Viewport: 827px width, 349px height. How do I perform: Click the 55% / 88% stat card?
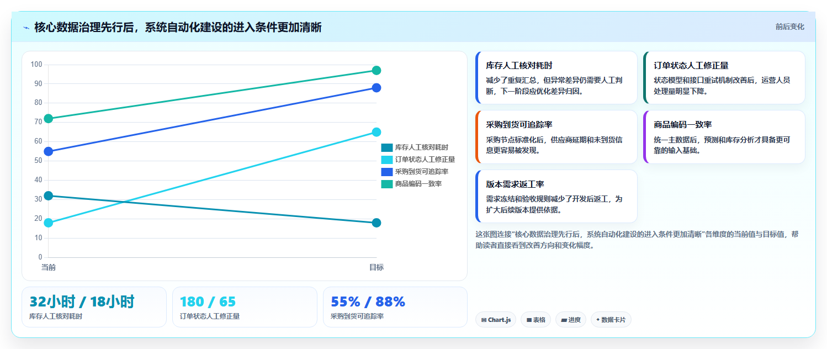pyautogui.click(x=395, y=307)
